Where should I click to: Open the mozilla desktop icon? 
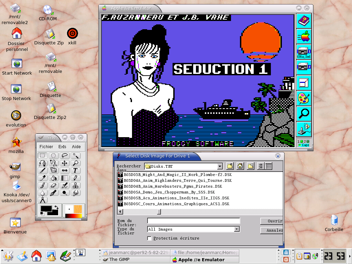coord(16,145)
